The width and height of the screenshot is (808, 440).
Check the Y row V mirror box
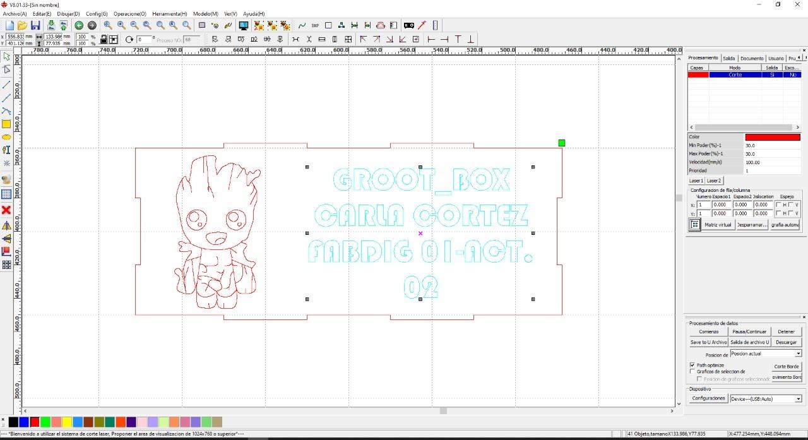tap(790, 213)
